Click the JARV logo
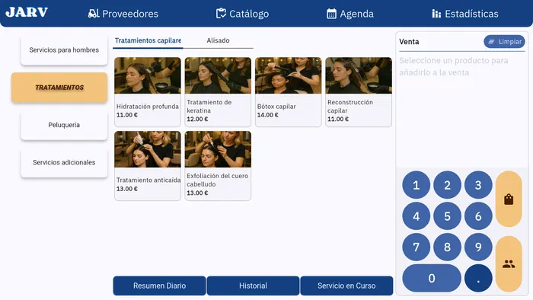533x300 pixels. 27,13
